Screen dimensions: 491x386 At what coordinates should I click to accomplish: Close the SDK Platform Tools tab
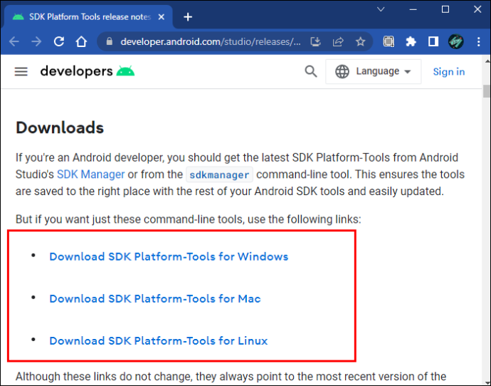click(162, 17)
